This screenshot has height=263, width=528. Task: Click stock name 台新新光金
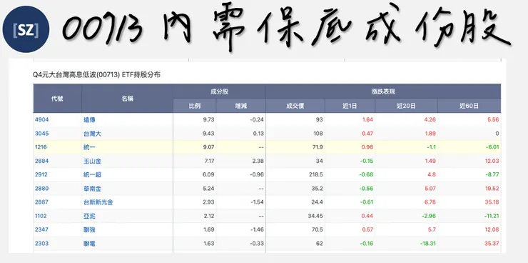[98, 202]
